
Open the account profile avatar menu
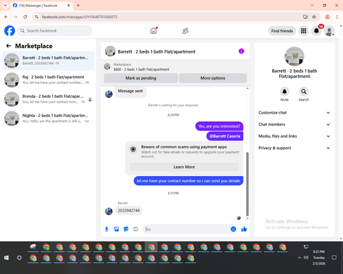[329, 32]
